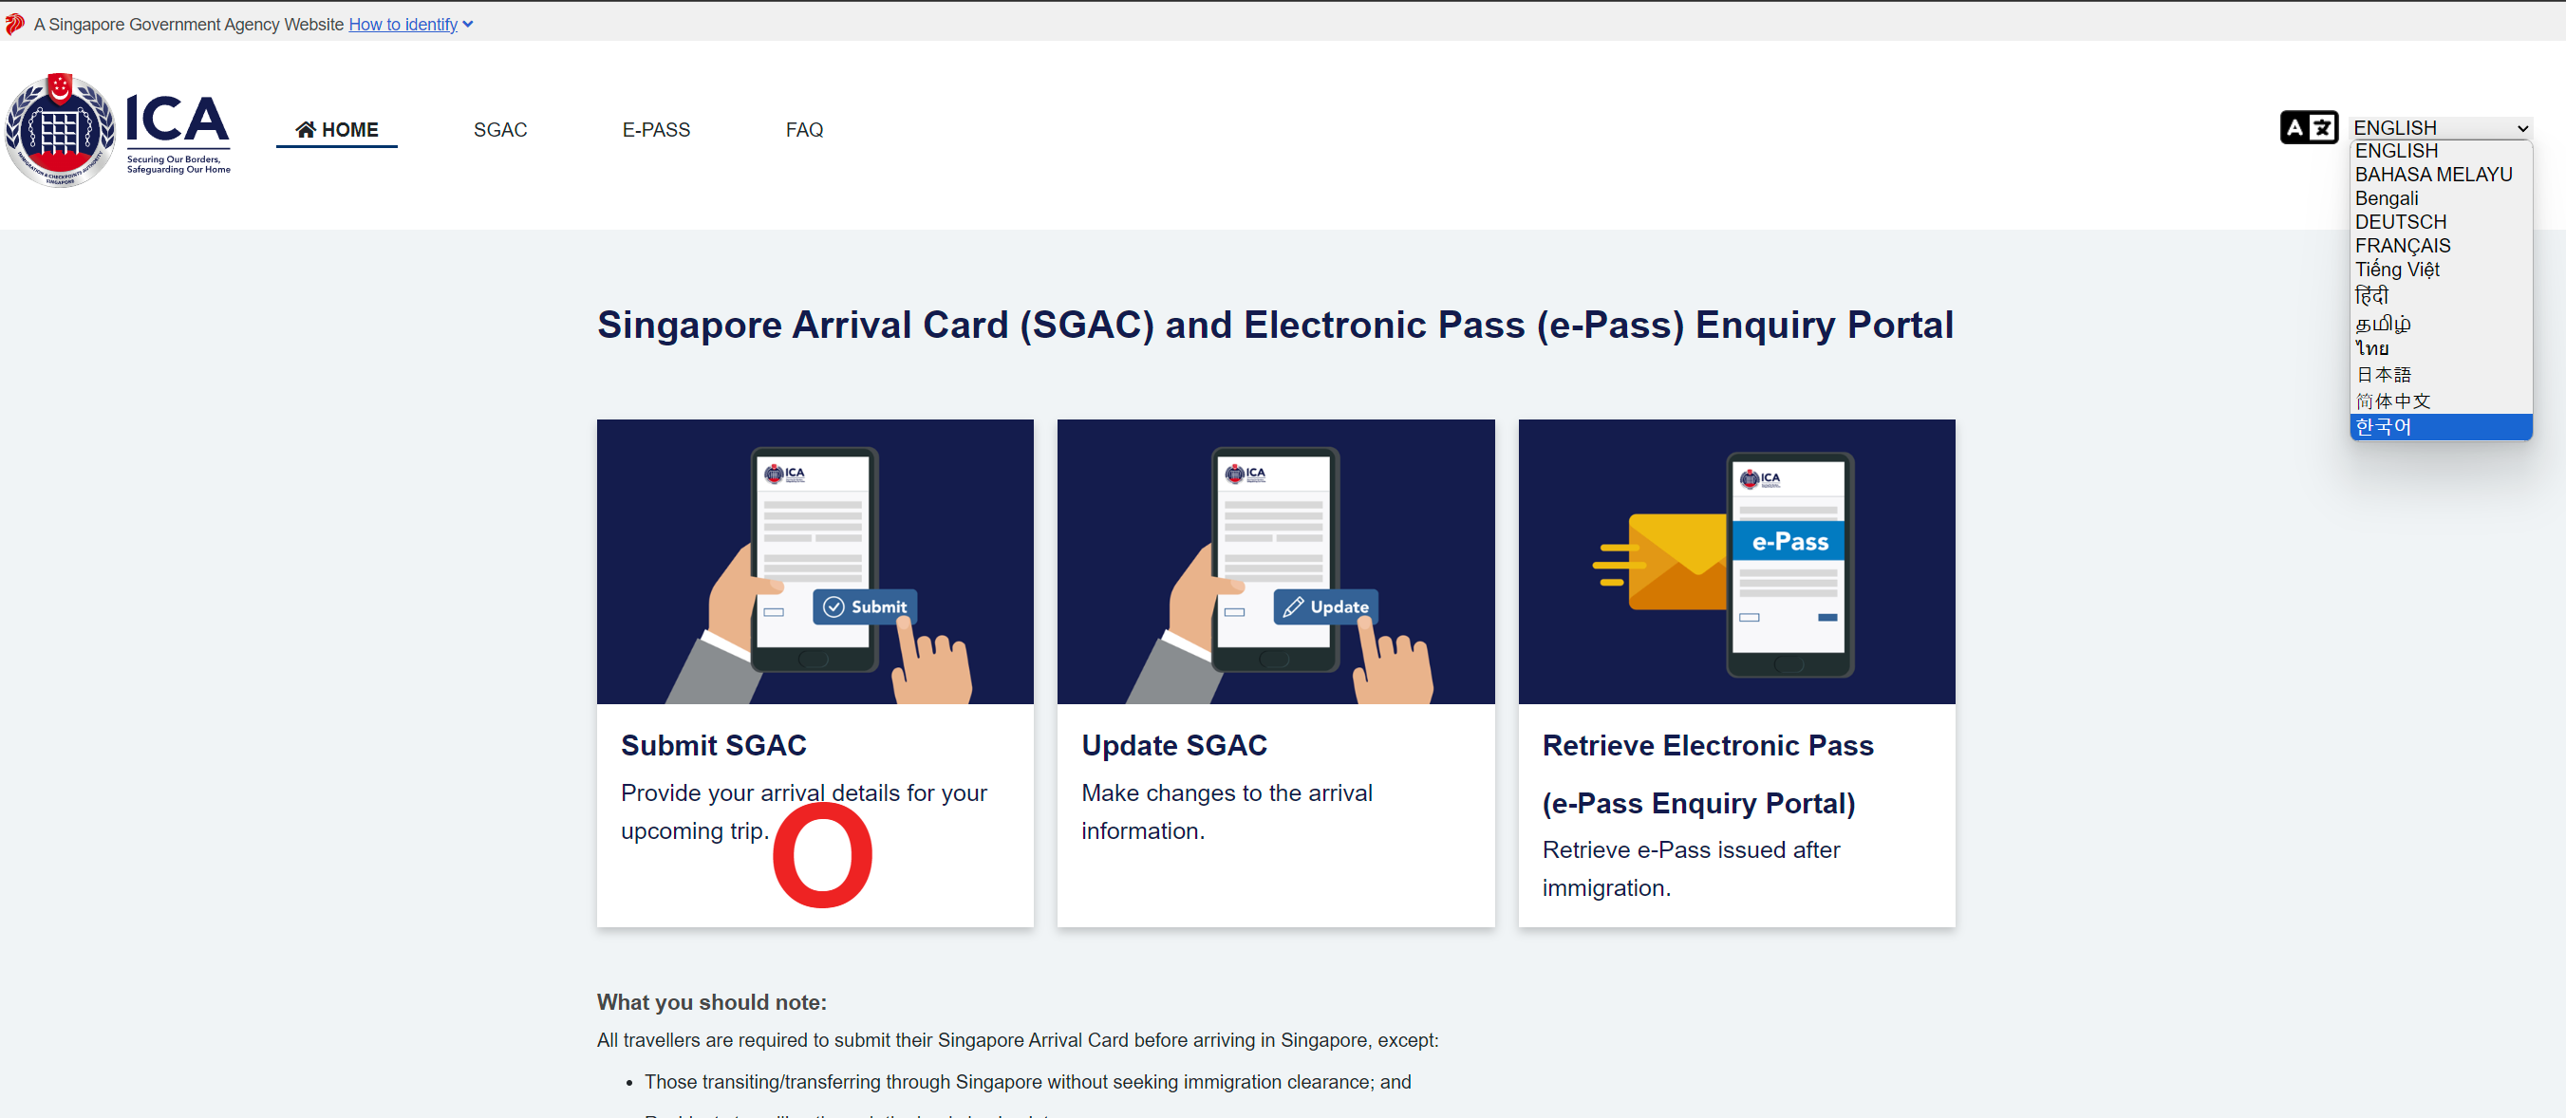Pick FRANÇAIS from the language list

coord(2441,246)
